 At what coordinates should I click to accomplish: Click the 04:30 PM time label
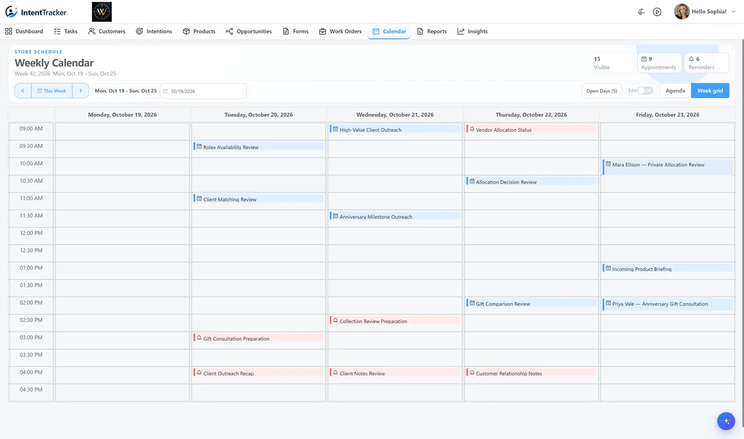pos(31,390)
